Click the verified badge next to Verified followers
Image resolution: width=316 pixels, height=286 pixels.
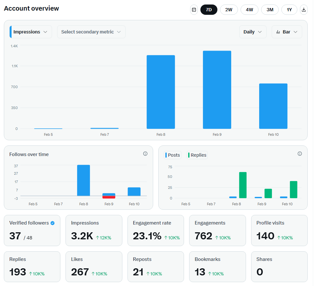tap(52, 223)
